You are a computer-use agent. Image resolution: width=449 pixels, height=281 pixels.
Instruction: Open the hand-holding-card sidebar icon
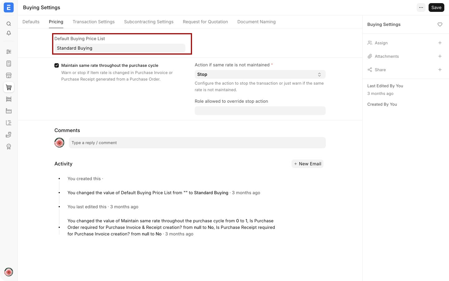point(9,135)
